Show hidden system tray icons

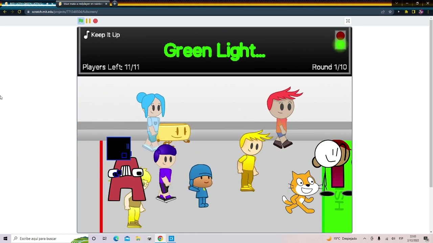pyautogui.click(x=365, y=239)
